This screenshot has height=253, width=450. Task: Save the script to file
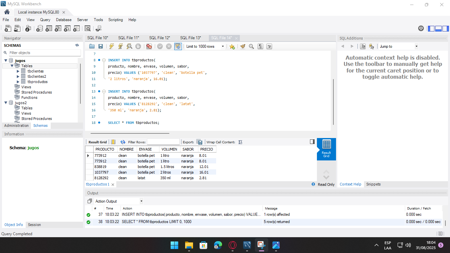coord(101,46)
